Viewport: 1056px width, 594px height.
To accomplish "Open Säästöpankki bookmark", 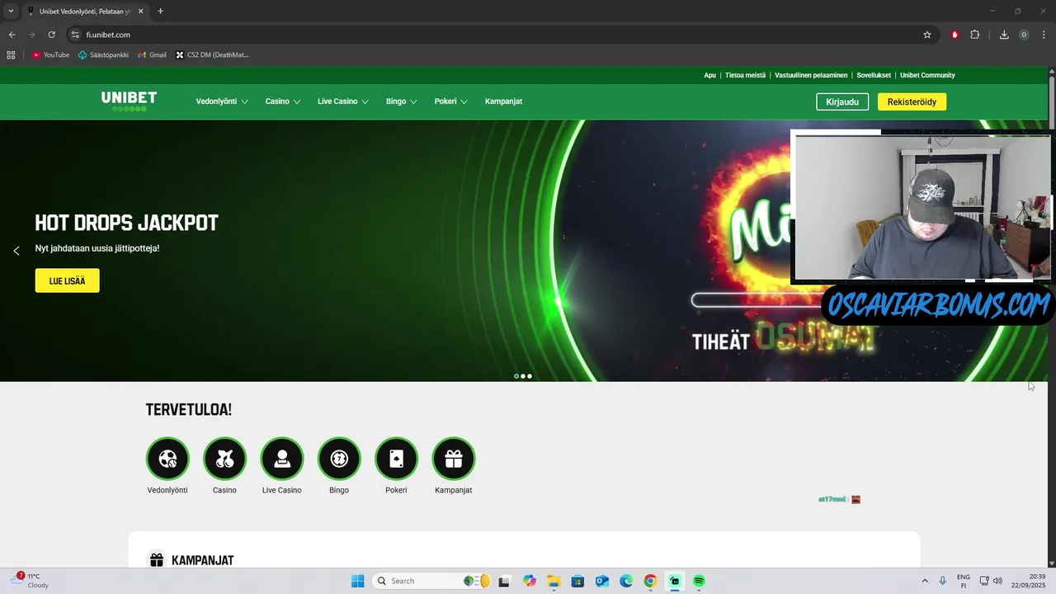I will click(103, 55).
